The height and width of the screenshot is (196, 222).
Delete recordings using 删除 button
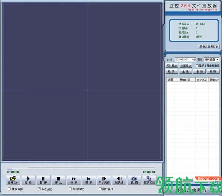199,72
